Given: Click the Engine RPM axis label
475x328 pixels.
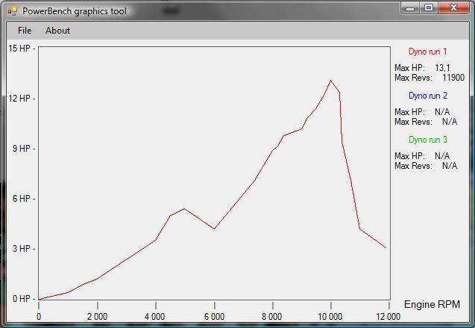Looking at the screenshot, I should click(x=432, y=304).
